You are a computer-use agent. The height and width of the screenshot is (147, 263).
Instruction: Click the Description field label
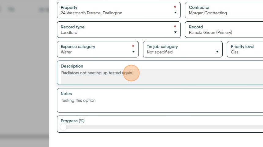point(72,66)
